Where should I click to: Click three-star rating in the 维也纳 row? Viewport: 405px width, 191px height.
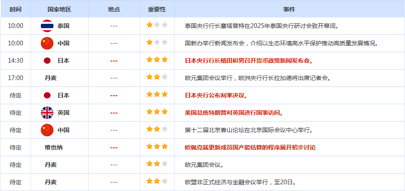click(157, 147)
